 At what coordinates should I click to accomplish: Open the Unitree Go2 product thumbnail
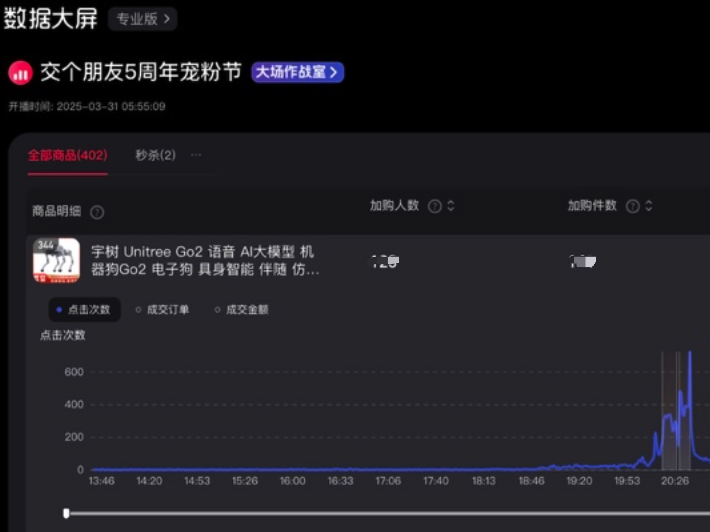tap(56, 260)
